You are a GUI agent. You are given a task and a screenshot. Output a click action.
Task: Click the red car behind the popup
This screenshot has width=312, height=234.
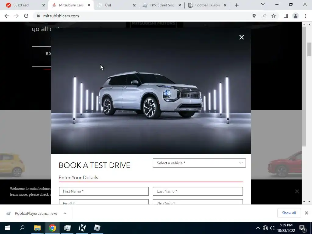(285, 164)
